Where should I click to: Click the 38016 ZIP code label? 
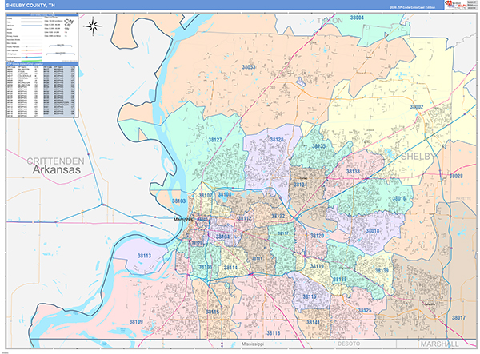click(399, 198)
